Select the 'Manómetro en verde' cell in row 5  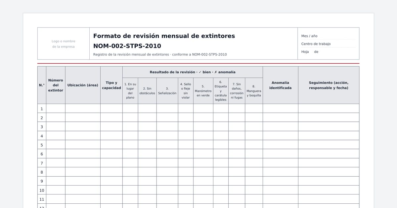coord(203,145)
